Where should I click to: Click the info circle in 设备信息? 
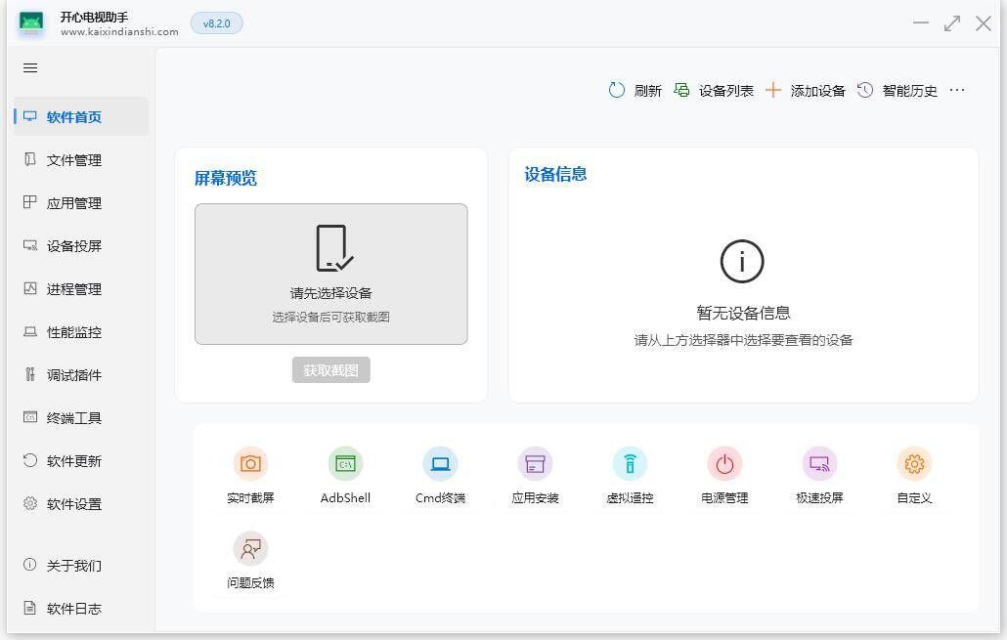742,261
